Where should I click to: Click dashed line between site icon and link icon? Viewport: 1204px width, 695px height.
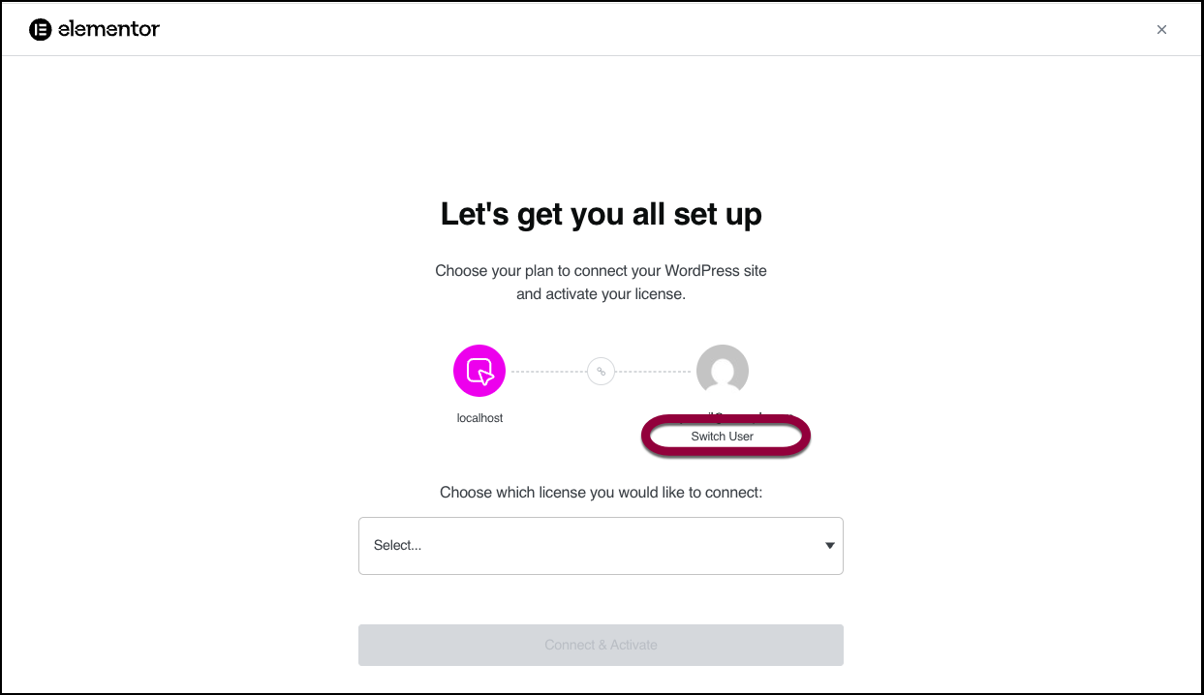546,372
